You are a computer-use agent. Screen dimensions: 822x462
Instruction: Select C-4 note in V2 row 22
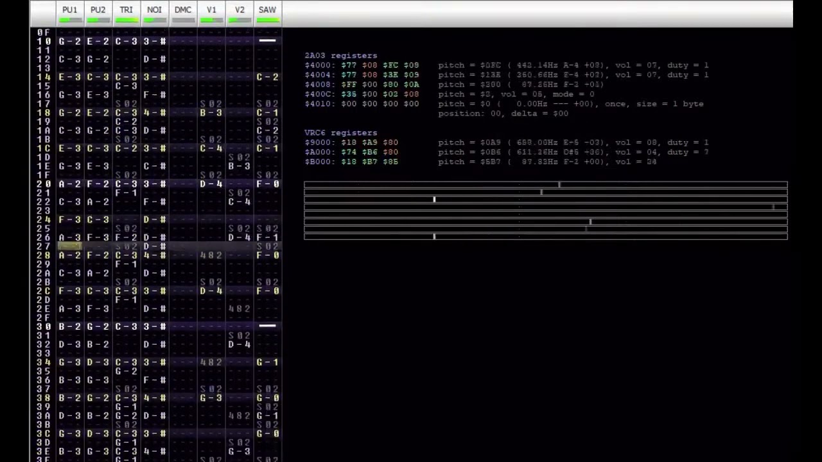240,202
